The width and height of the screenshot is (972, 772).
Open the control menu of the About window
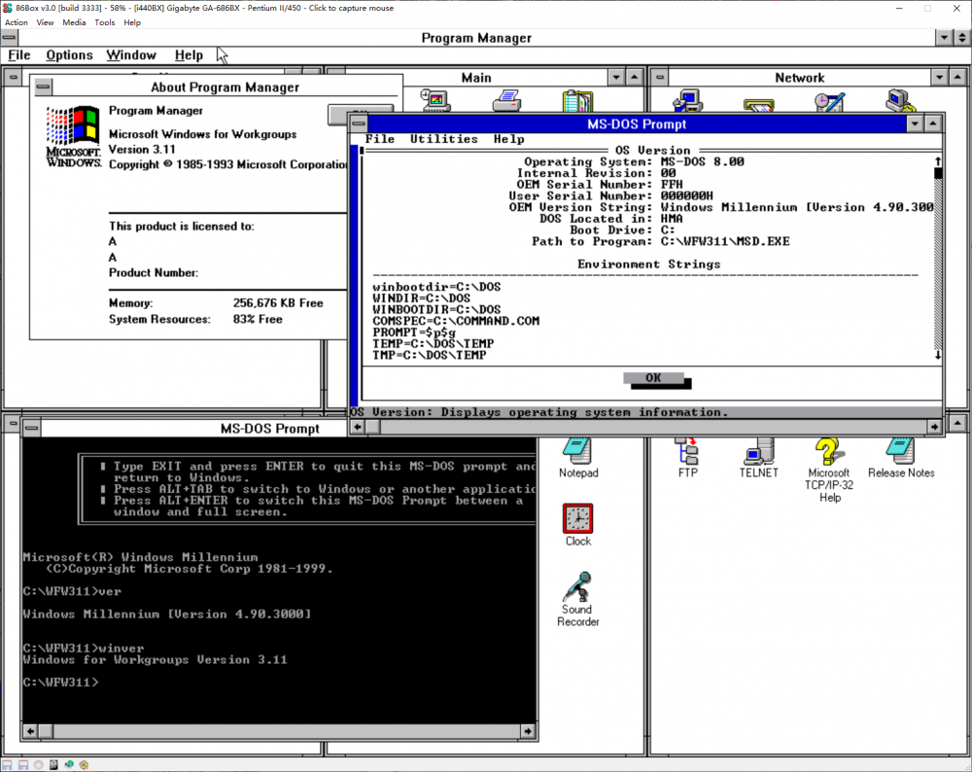point(42,86)
